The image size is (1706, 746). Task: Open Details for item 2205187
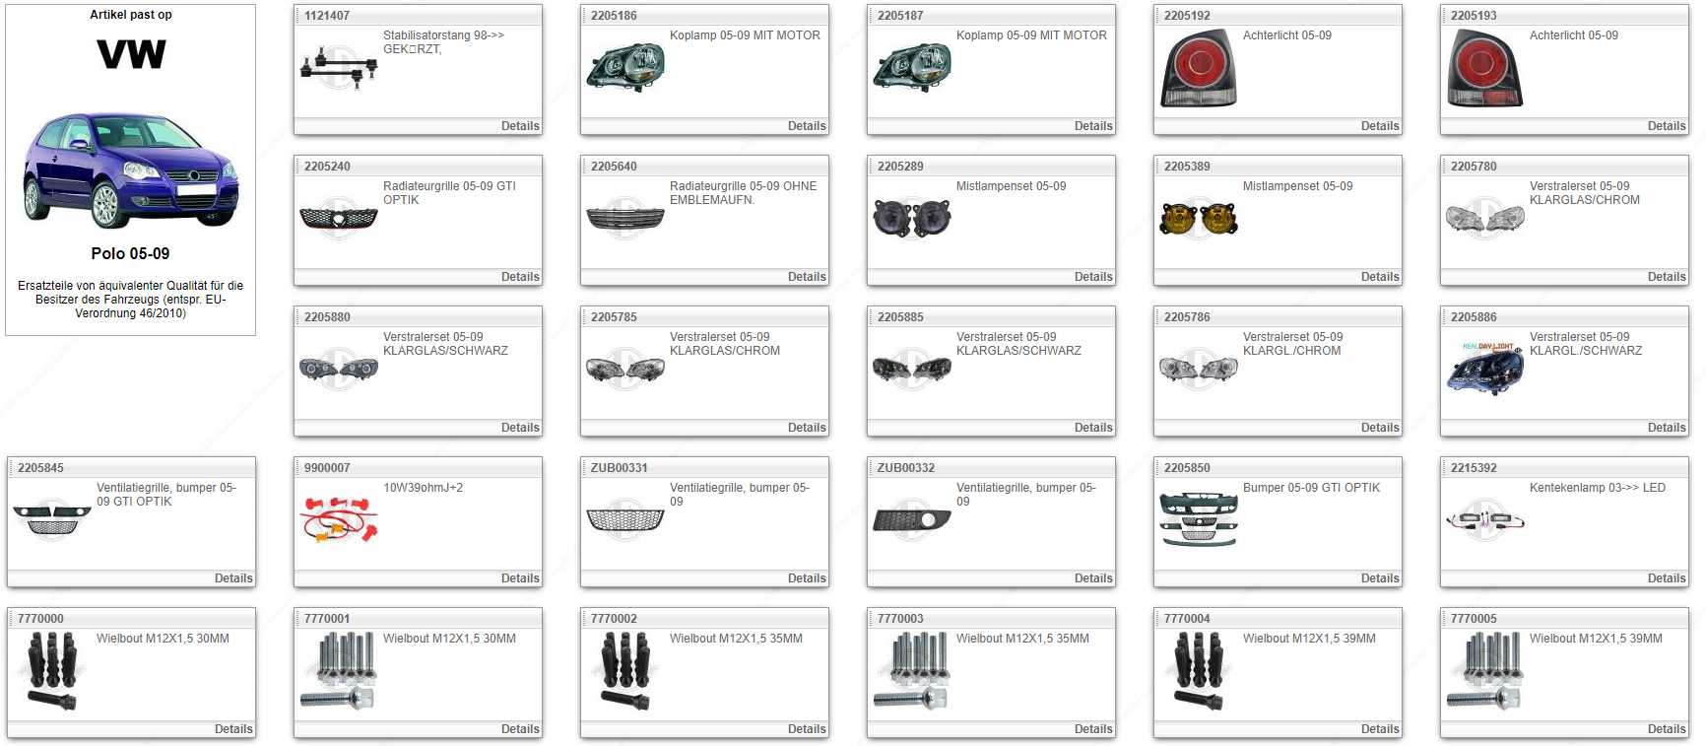click(x=1092, y=126)
